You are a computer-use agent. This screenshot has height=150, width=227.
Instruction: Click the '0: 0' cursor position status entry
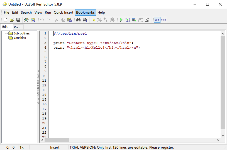click(x=10, y=147)
